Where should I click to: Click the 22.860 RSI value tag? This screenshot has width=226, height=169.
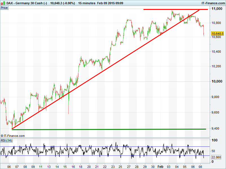click(x=216, y=157)
